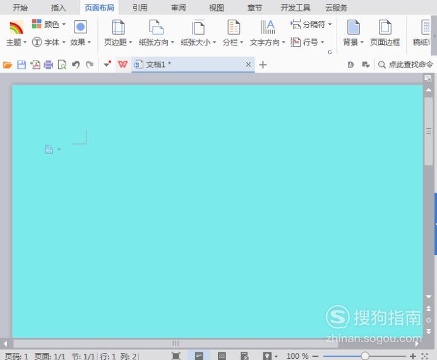Click the ruler toggle icon above scrollbar
This screenshot has width=437, height=360.
coord(428,78)
